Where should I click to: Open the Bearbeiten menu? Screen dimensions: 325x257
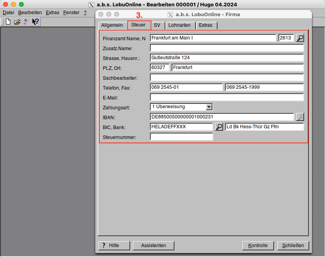pos(30,13)
